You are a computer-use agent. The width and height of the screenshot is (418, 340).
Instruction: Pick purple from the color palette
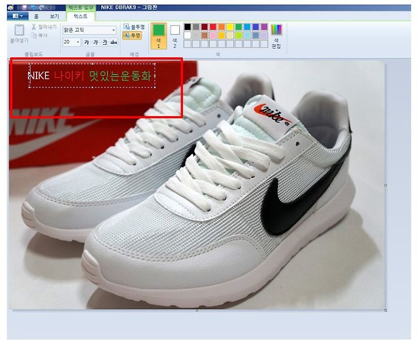click(265, 27)
